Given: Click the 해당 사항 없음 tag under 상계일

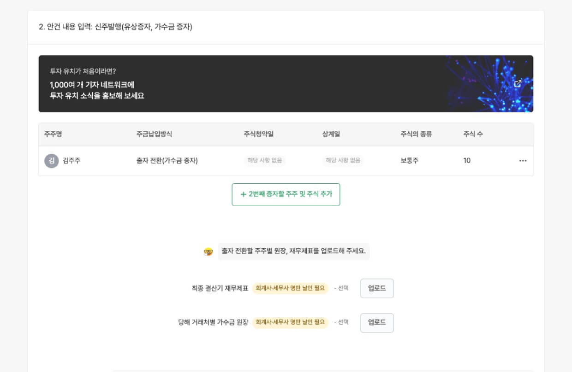Looking at the screenshot, I should [x=343, y=161].
